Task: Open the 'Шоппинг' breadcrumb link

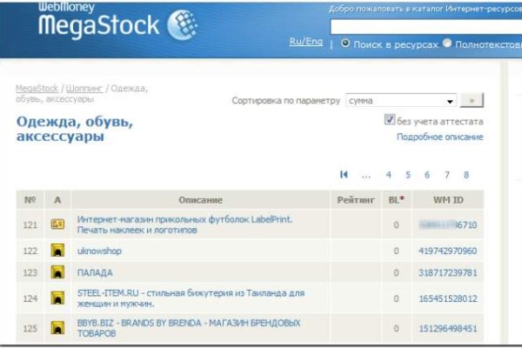Action: click(x=82, y=89)
